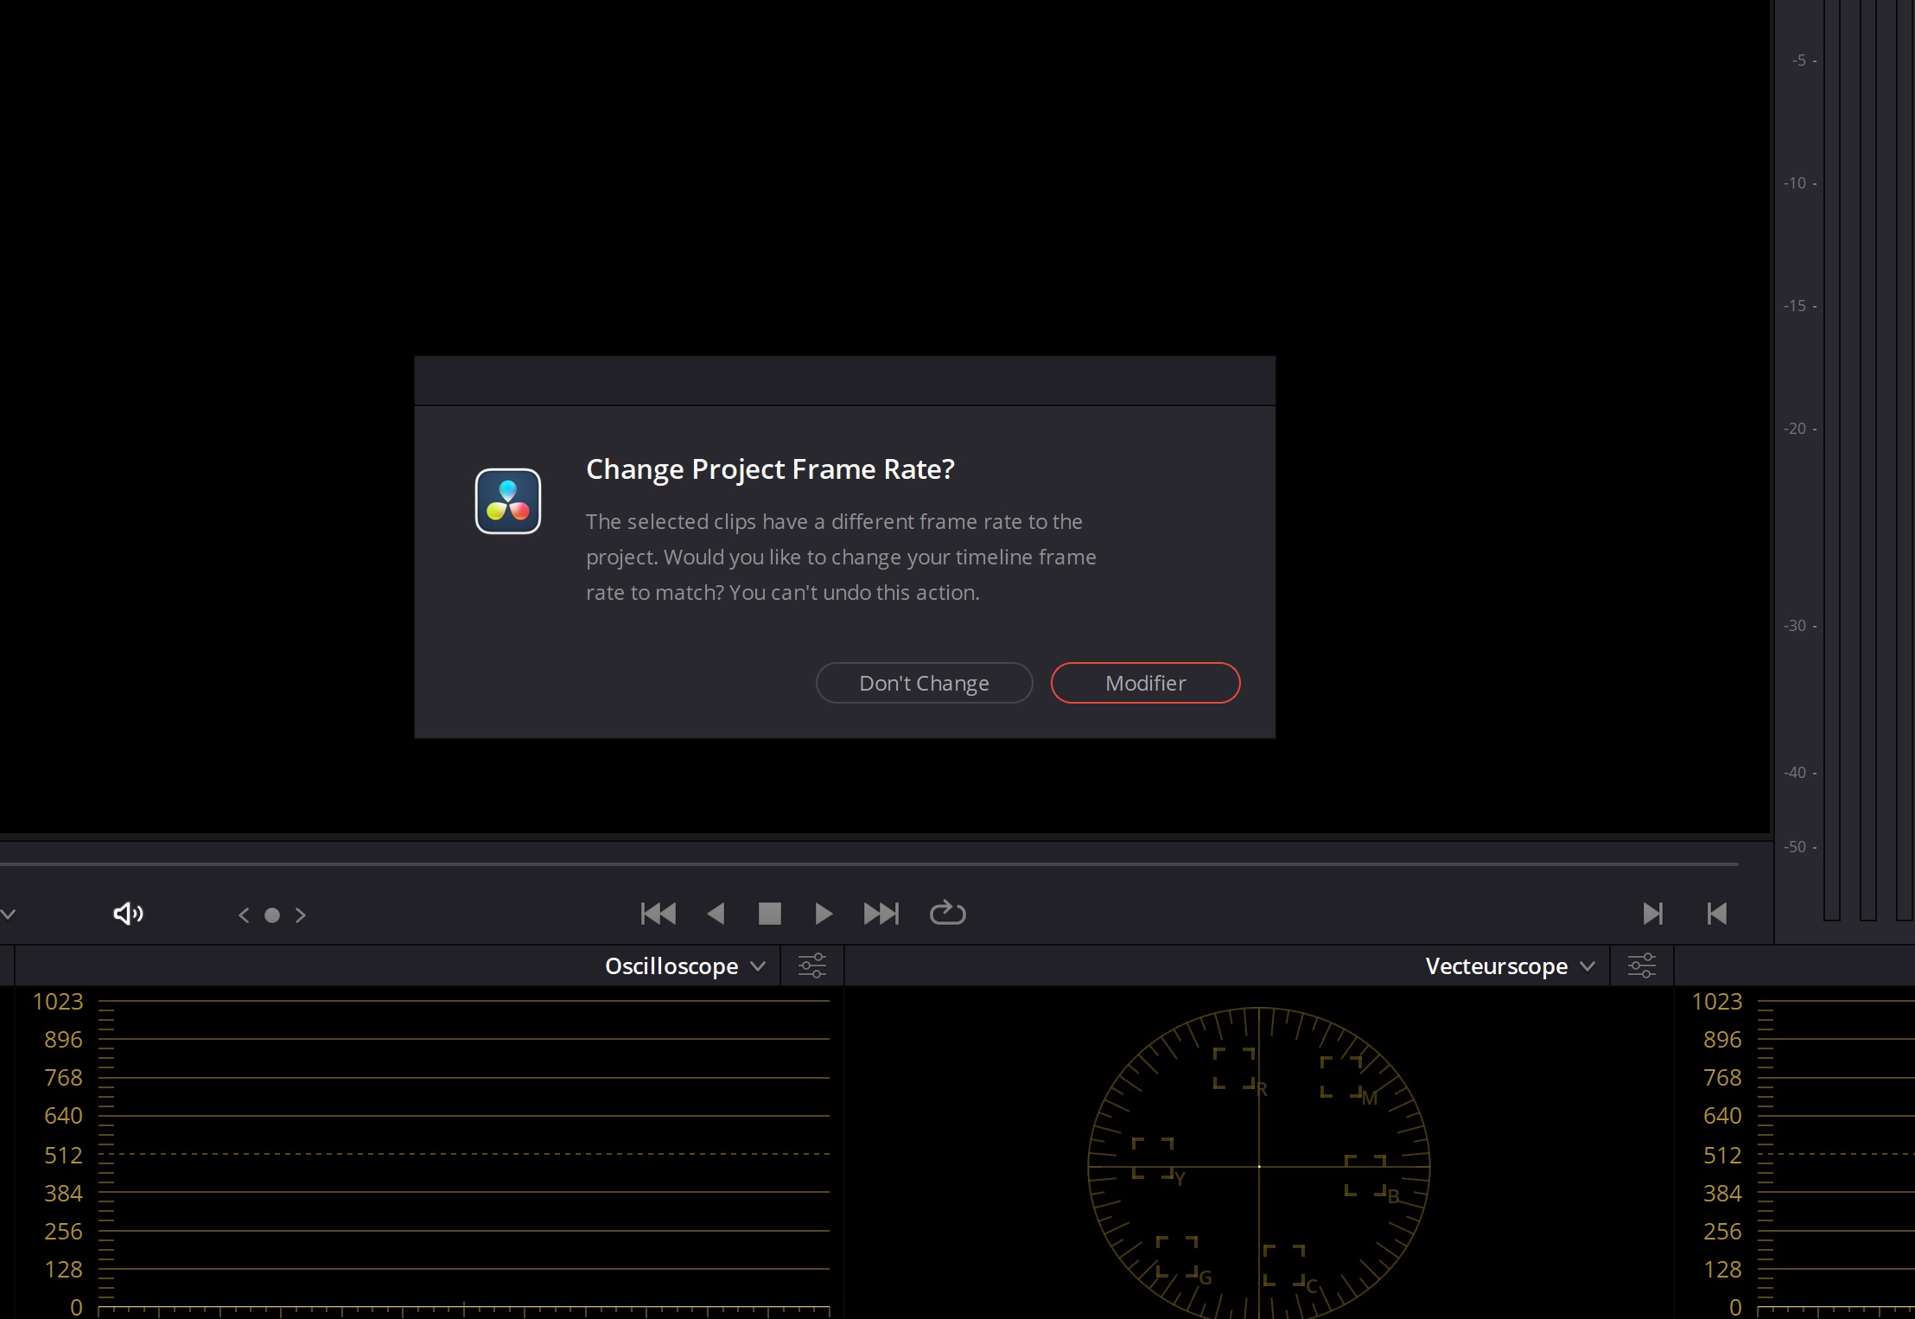Start forward playback
The width and height of the screenshot is (1915, 1319).
[824, 914]
